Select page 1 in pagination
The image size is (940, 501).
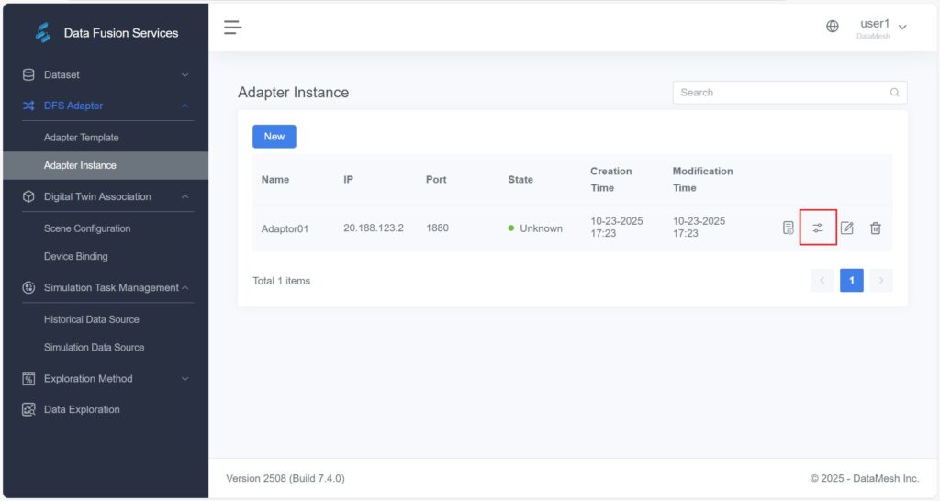coord(851,280)
